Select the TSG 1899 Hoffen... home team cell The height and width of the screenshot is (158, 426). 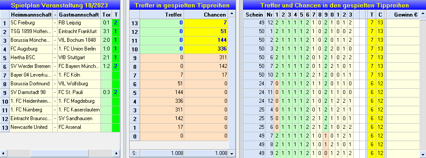[31, 31]
